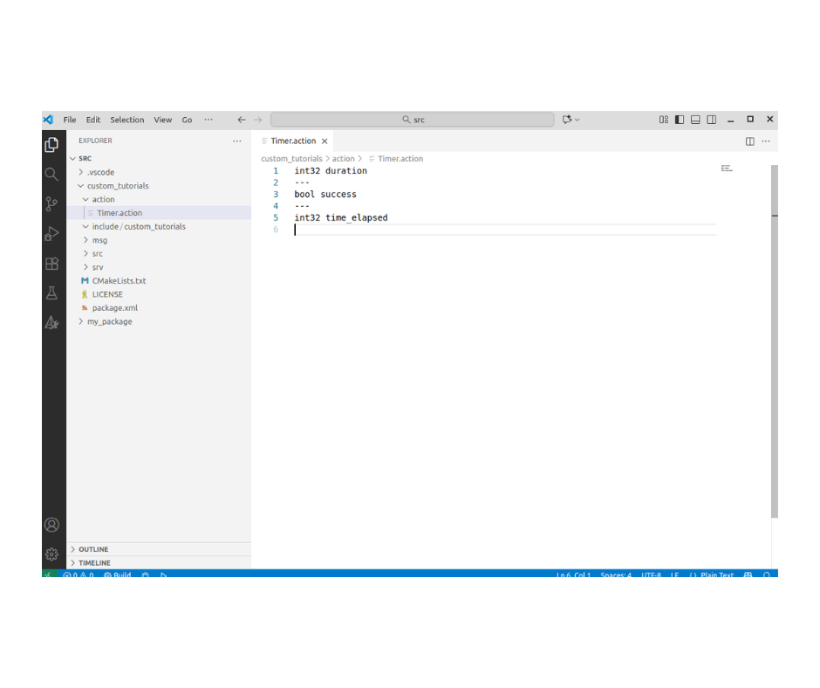820x688 pixels.
Task: Click the Accounts icon in the activity bar
Action: [x=52, y=525]
